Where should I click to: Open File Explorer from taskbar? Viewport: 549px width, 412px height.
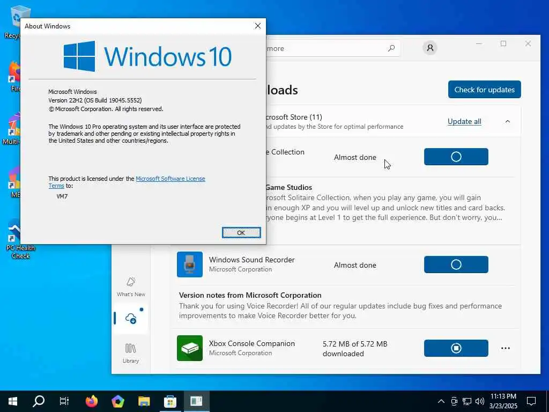[144, 401]
